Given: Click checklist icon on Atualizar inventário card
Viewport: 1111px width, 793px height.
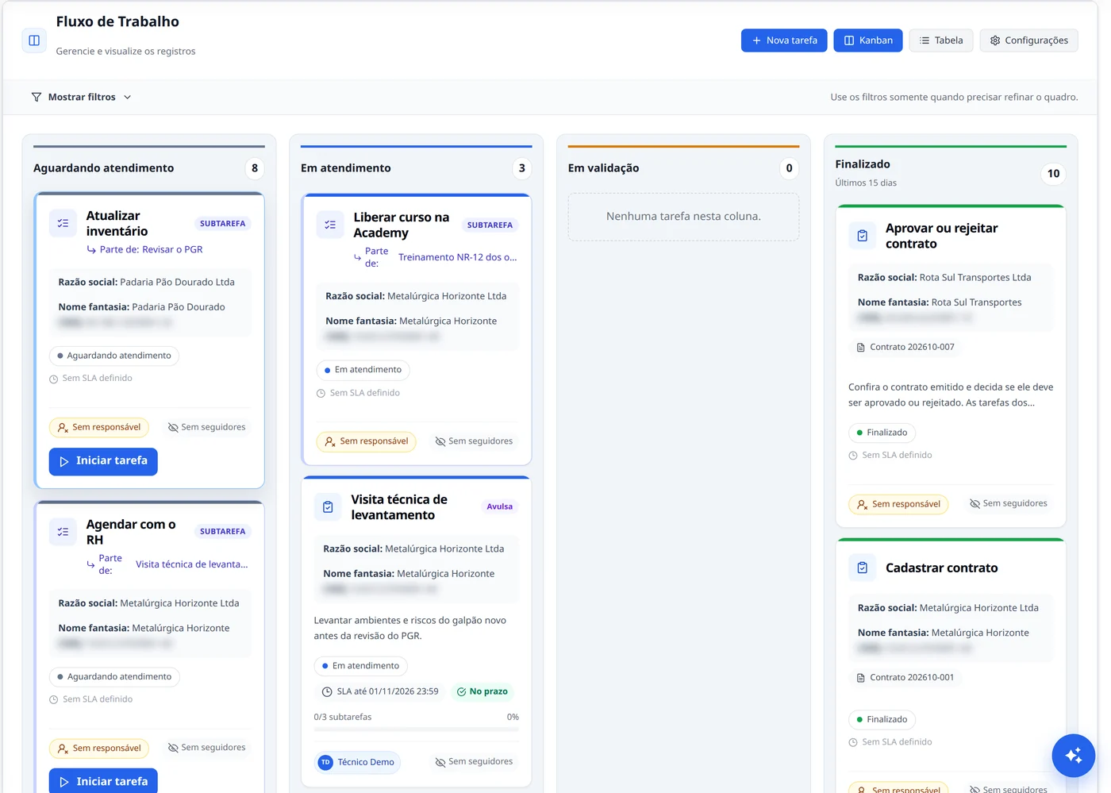Looking at the screenshot, I should click(63, 223).
